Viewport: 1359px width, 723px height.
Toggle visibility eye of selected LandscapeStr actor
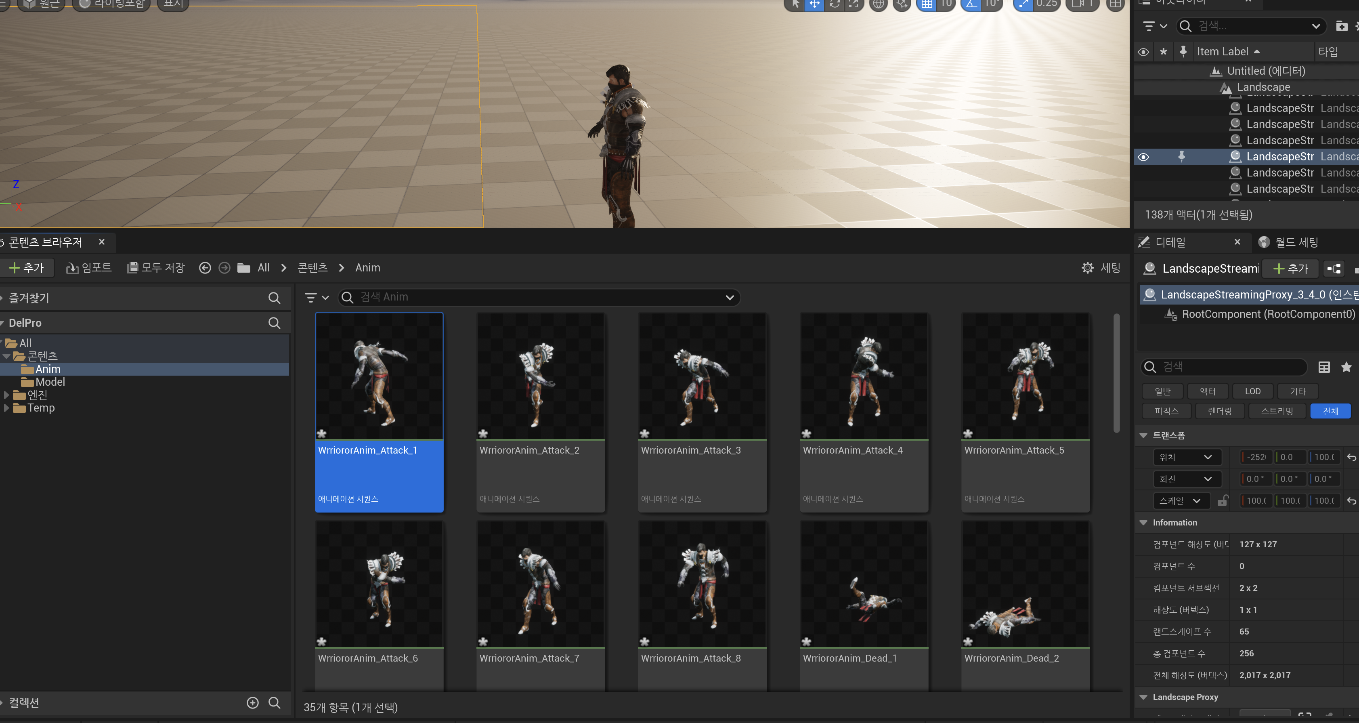(1143, 157)
